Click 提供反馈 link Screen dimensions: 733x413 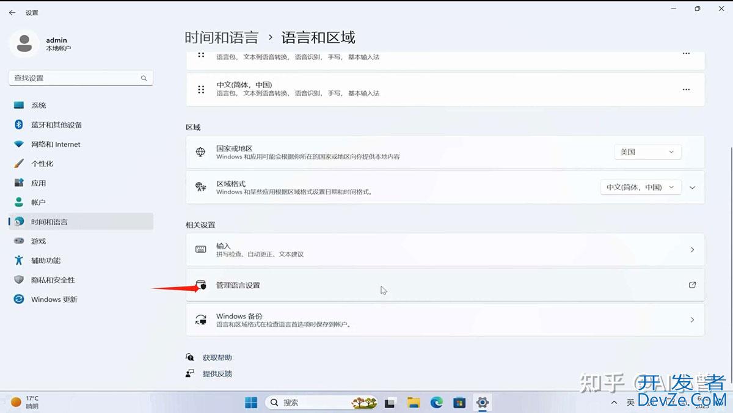217,373
